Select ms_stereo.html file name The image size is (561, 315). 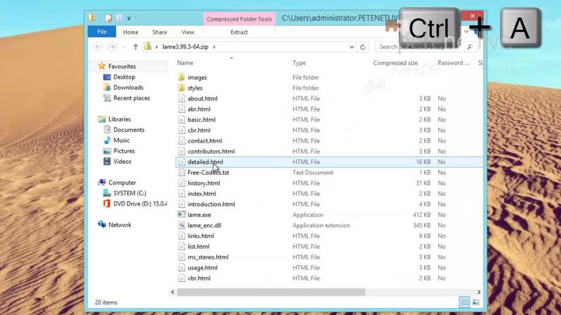click(x=208, y=257)
